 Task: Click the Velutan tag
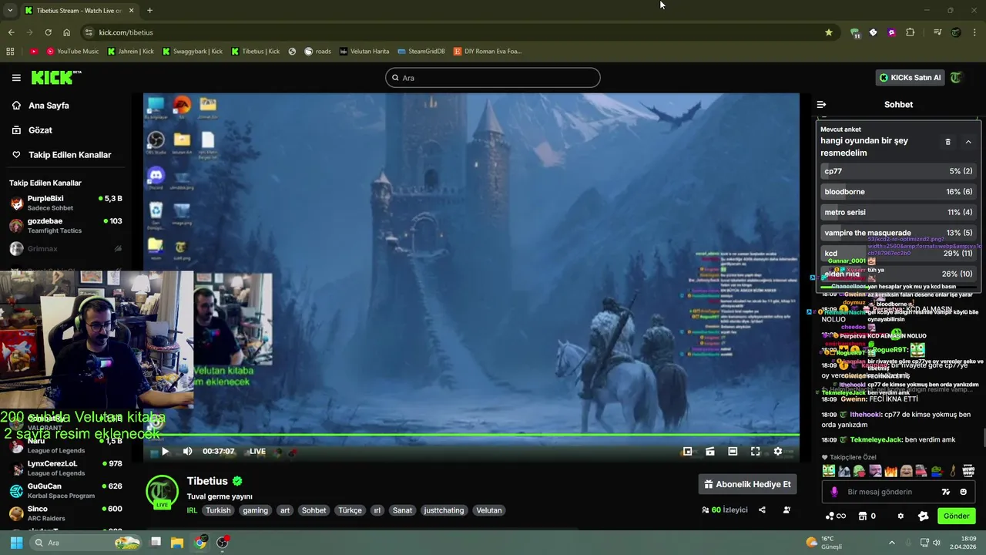click(488, 510)
